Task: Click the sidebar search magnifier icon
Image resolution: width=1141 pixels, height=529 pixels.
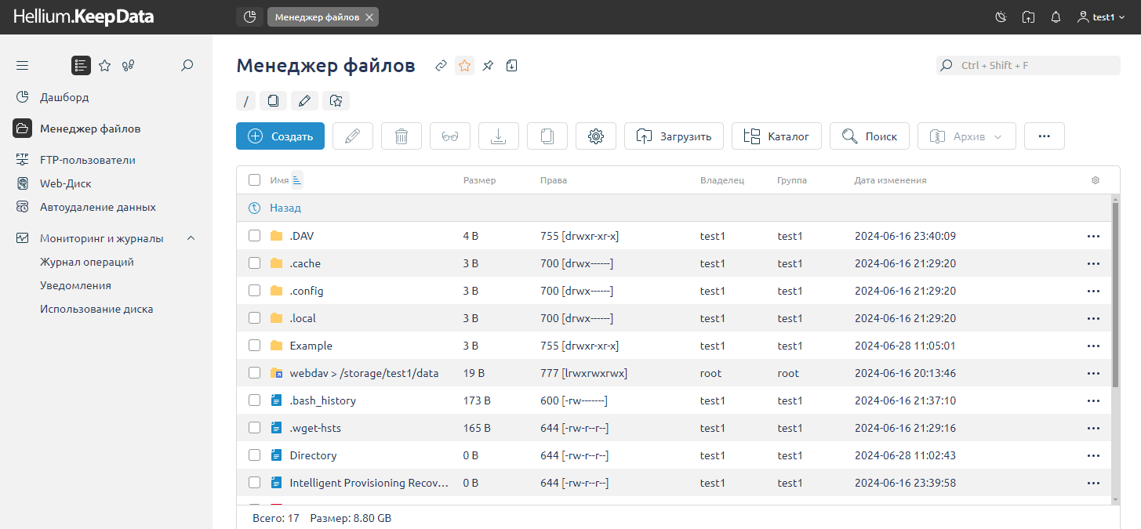Action: (187, 66)
